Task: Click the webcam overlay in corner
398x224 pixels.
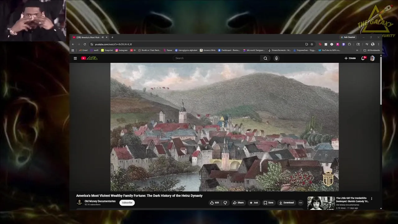Action: pyautogui.click(x=33, y=21)
